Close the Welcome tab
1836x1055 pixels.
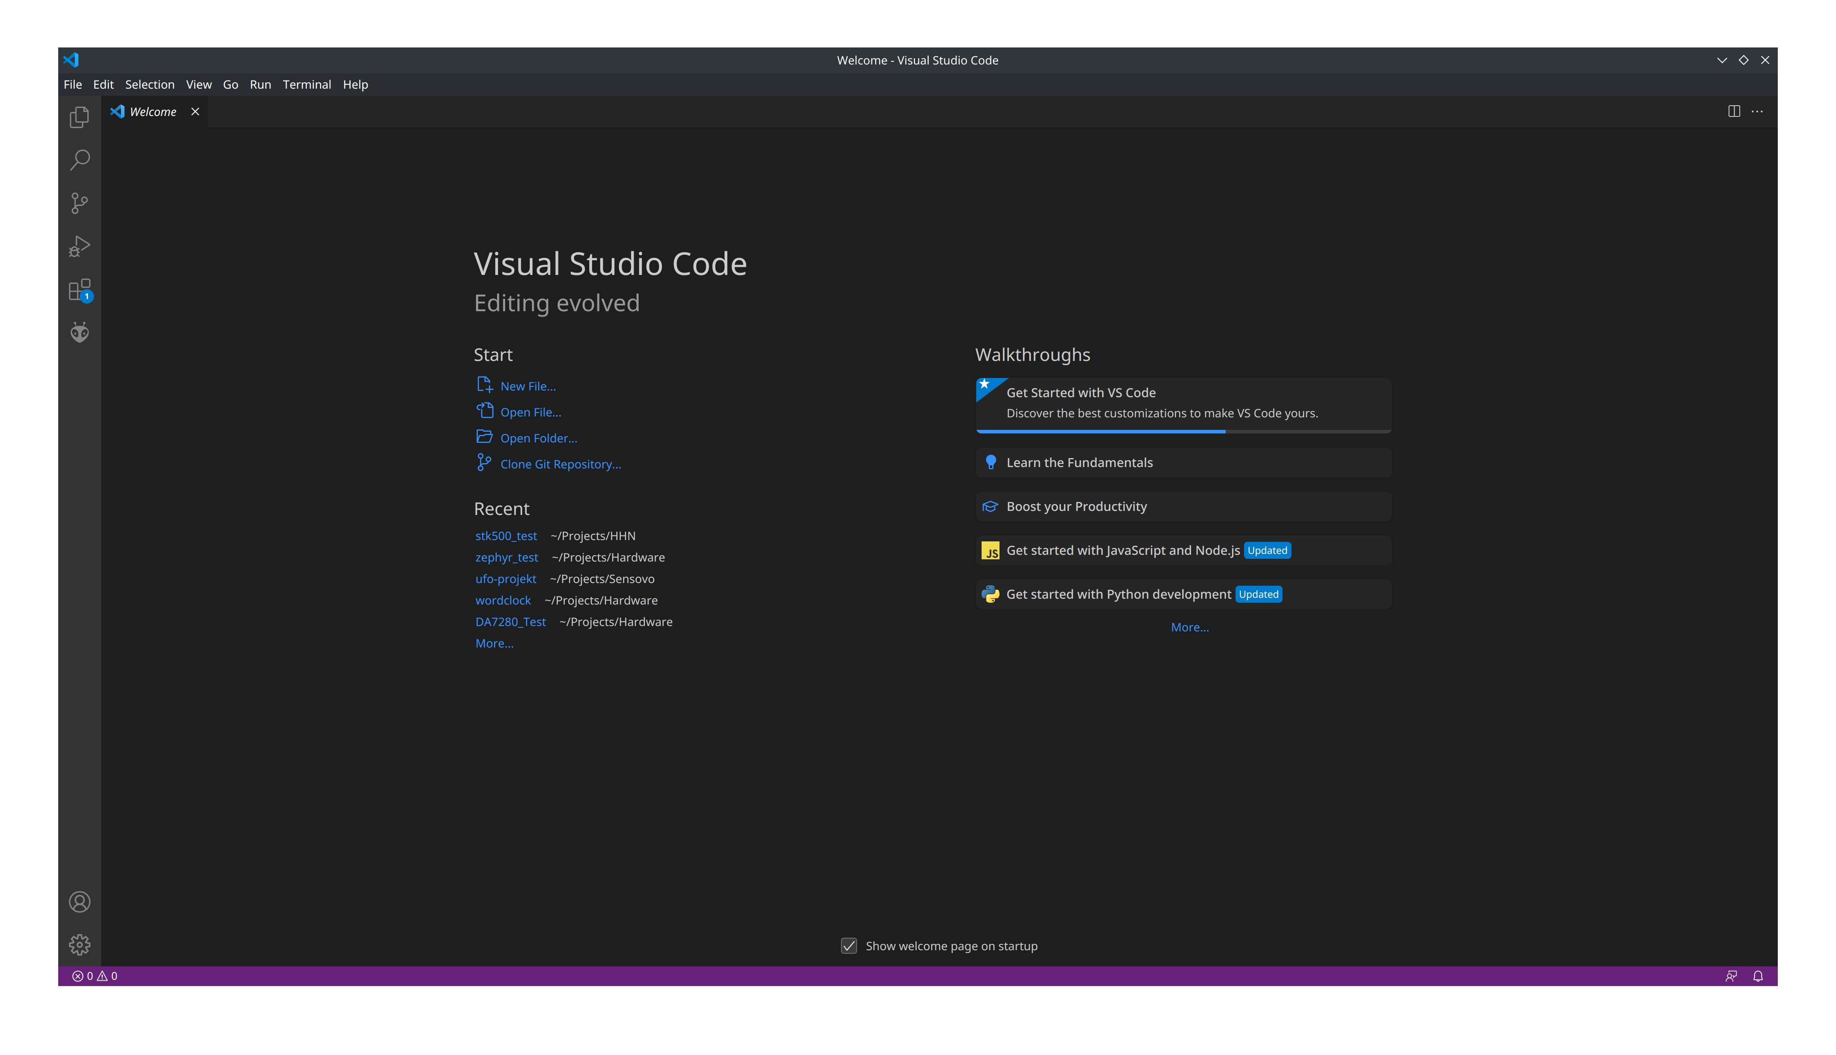click(x=195, y=112)
